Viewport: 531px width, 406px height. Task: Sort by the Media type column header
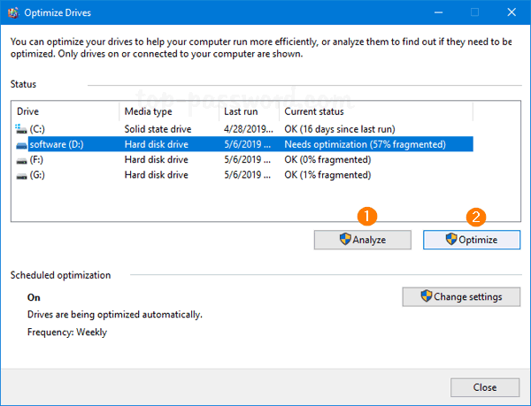(x=168, y=112)
